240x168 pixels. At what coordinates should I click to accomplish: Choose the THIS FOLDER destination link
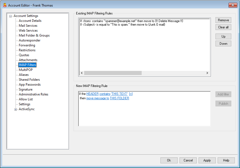click(119, 98)
